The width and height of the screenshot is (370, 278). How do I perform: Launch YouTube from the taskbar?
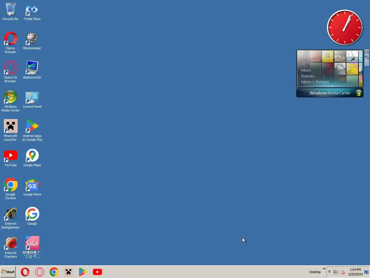97,272
